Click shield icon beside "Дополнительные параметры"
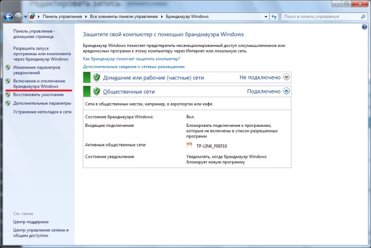The image size is (371, 248). point(8,103)
